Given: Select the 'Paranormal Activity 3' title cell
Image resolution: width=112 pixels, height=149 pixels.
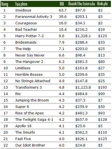Looking at the screenshot, I should 34,17.
